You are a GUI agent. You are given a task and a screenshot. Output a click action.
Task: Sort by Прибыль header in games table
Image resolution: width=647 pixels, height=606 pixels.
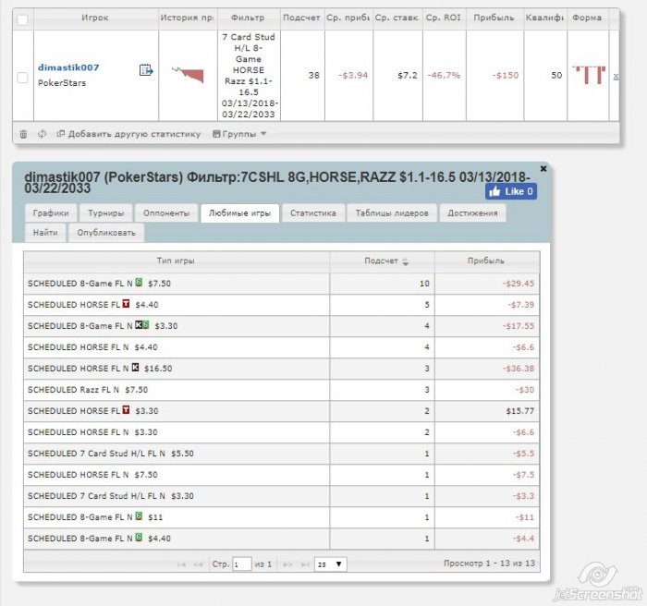[486, 261]
